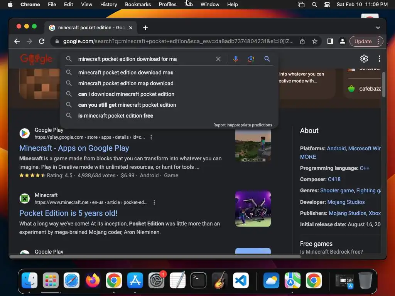The height and width of the screenshot is (296, 395).
Task: Open the Apple menu
Action: tap(10, 5)
